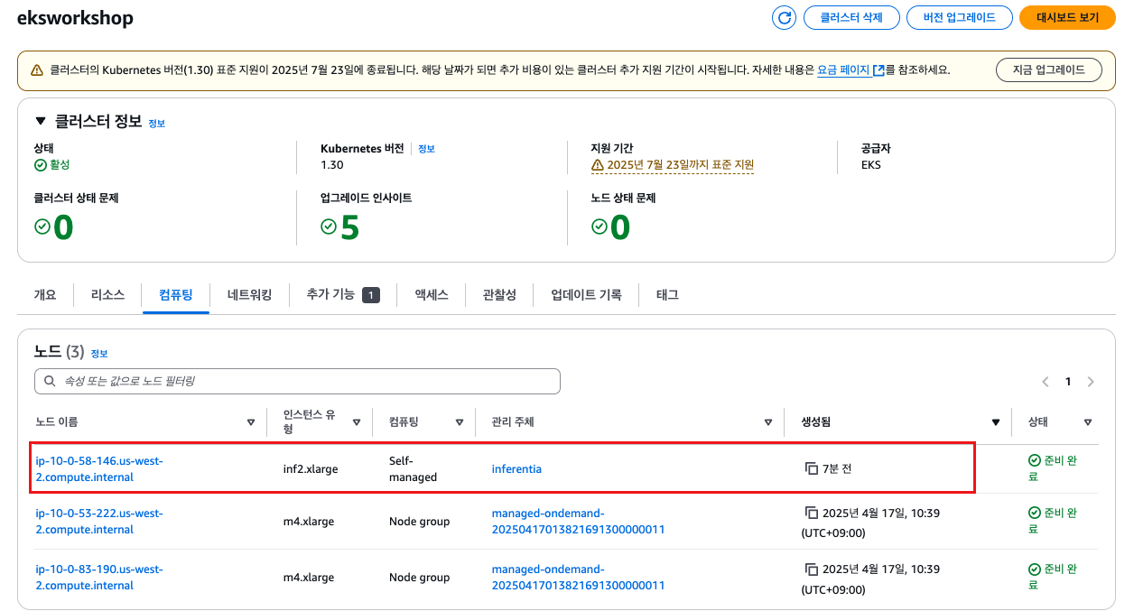Screen dimensions: 1134x611
Task: Copy creation time icon for 7분 전 row
Action: pyautogui.click(x=811, y=468)
